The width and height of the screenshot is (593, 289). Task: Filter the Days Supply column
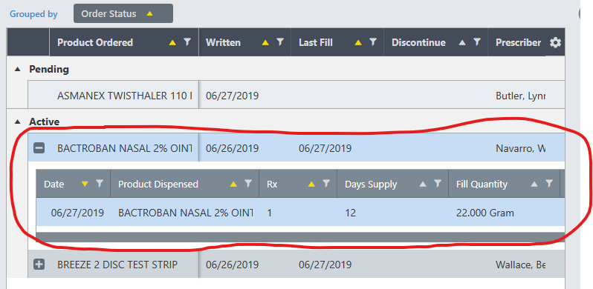438,183
